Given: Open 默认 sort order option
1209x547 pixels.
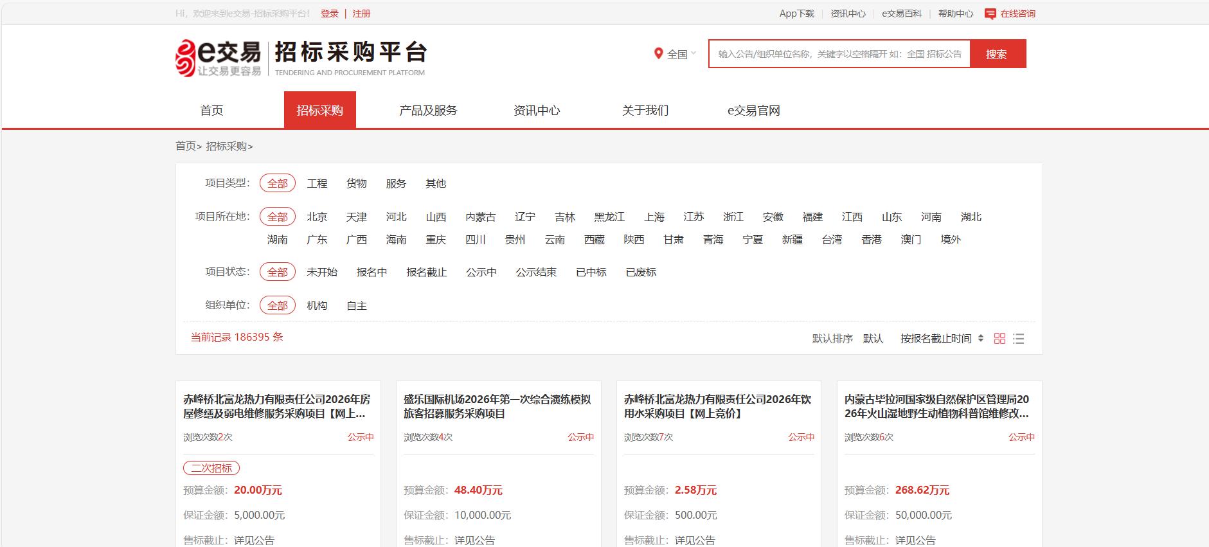Looking at the screenshot, I should (x=873, y=339).
